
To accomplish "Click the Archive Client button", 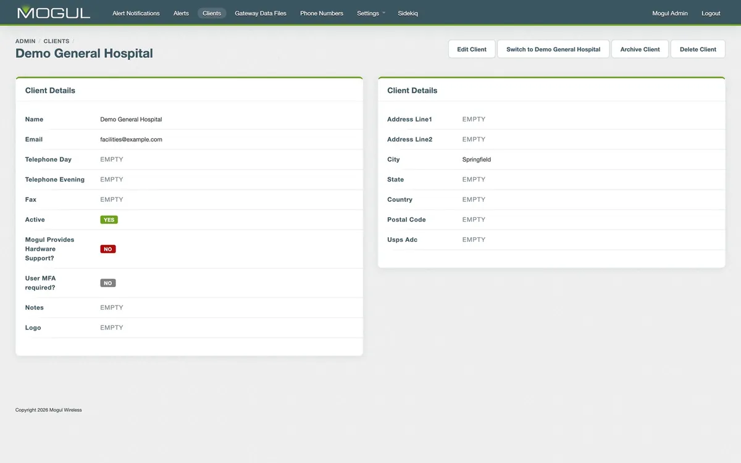I will pyautogui.click(x=640, y=49).
